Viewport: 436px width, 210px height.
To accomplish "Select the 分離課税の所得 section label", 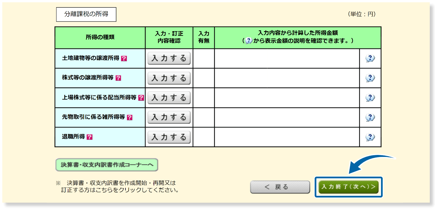I will point(86,14).
